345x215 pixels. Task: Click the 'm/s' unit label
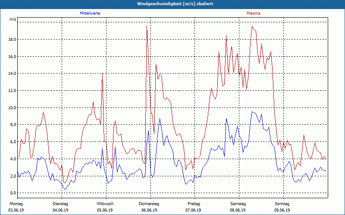[x=13, y=19]
